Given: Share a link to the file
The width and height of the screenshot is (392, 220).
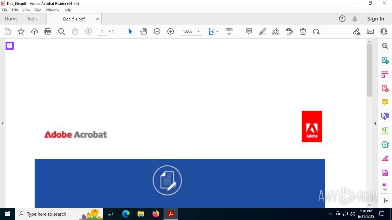Looking at the screenshot, I should [x=357, y=31].
